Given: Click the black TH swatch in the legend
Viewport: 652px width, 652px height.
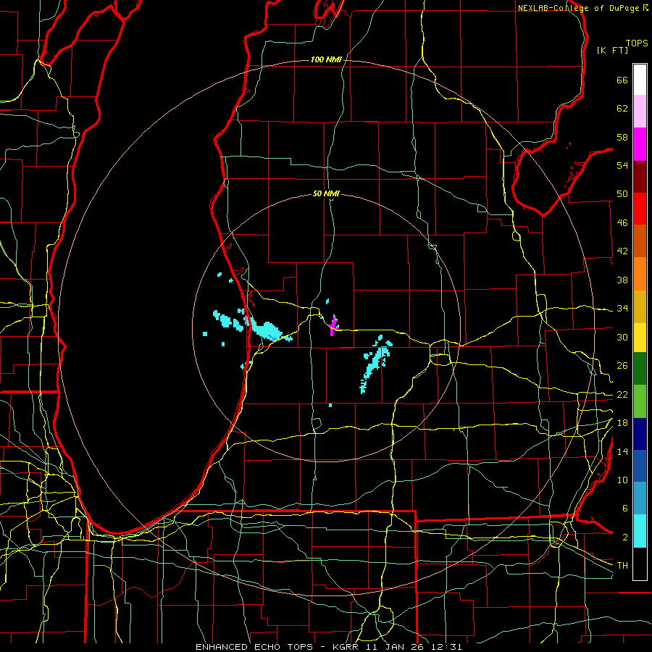Looking at the screenshot, I should [x=640, y=564].
